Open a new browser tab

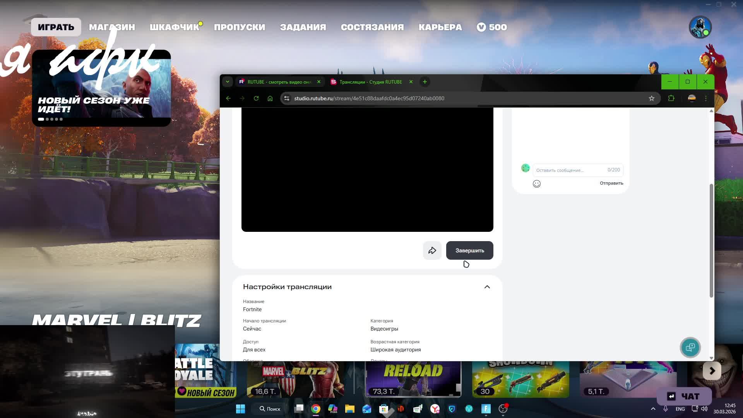click(425, 82)
